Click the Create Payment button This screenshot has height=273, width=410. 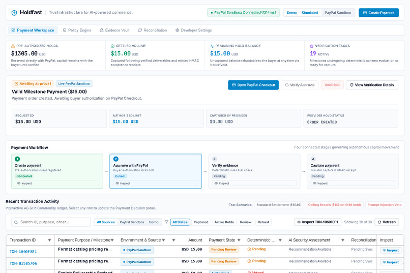click(378, 13)
